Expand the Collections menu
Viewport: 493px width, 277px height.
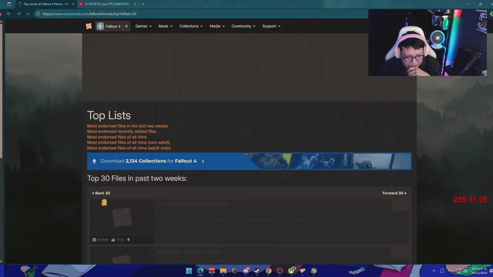pyautogui.click(x=191, y=26)
